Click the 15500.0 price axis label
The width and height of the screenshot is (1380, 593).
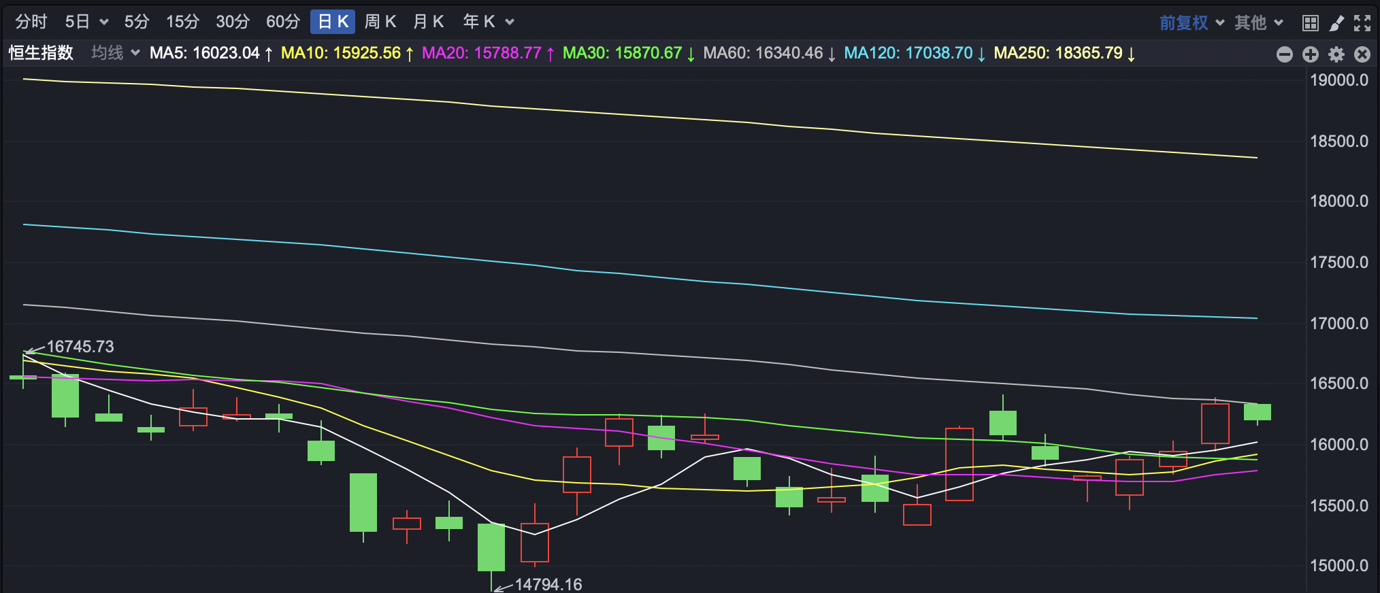[x=1339, y=506]
